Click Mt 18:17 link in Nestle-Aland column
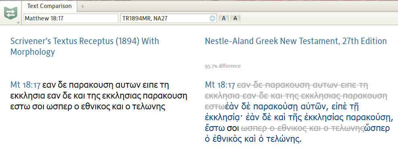This screenshot has height=151, width=398. click(220, 85)
